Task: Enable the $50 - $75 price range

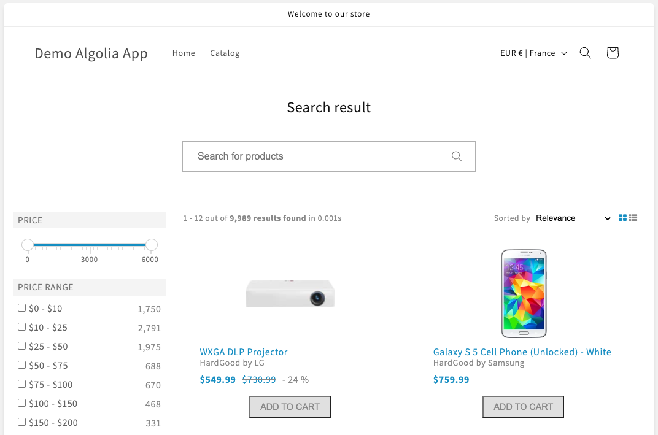Action: (21, 364)
